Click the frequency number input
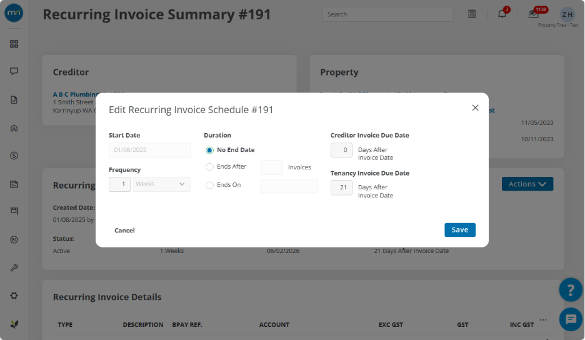The height and width of the screenshot is (340, 585). 119,184
